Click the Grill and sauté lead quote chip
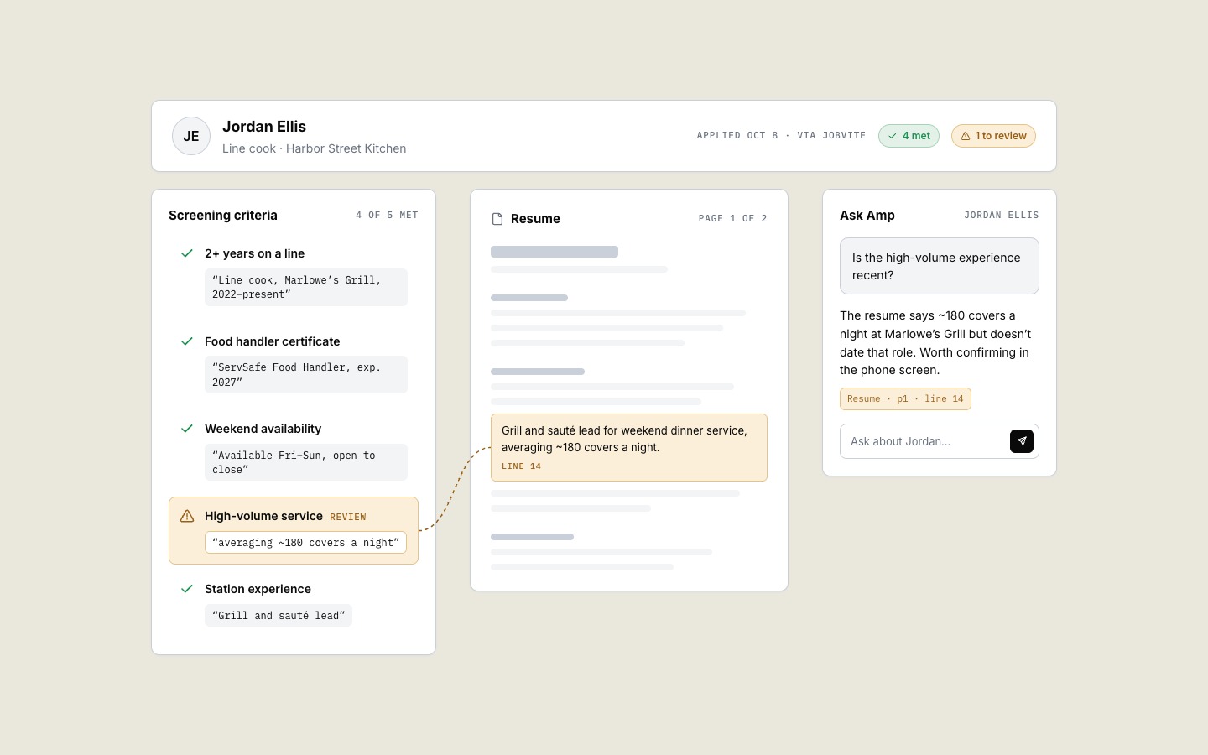1208x755 pixels. tap(279, 616)
